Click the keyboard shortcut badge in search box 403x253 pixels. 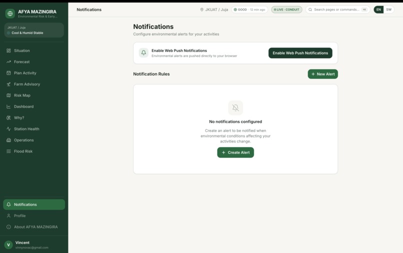coord(364,9)
